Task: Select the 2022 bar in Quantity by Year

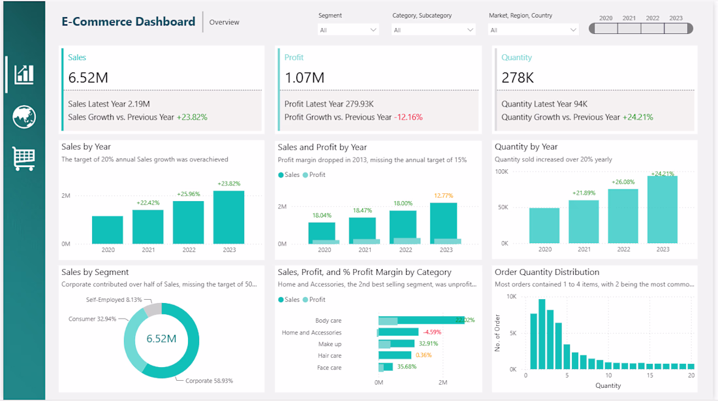Action: coord(623,216)
